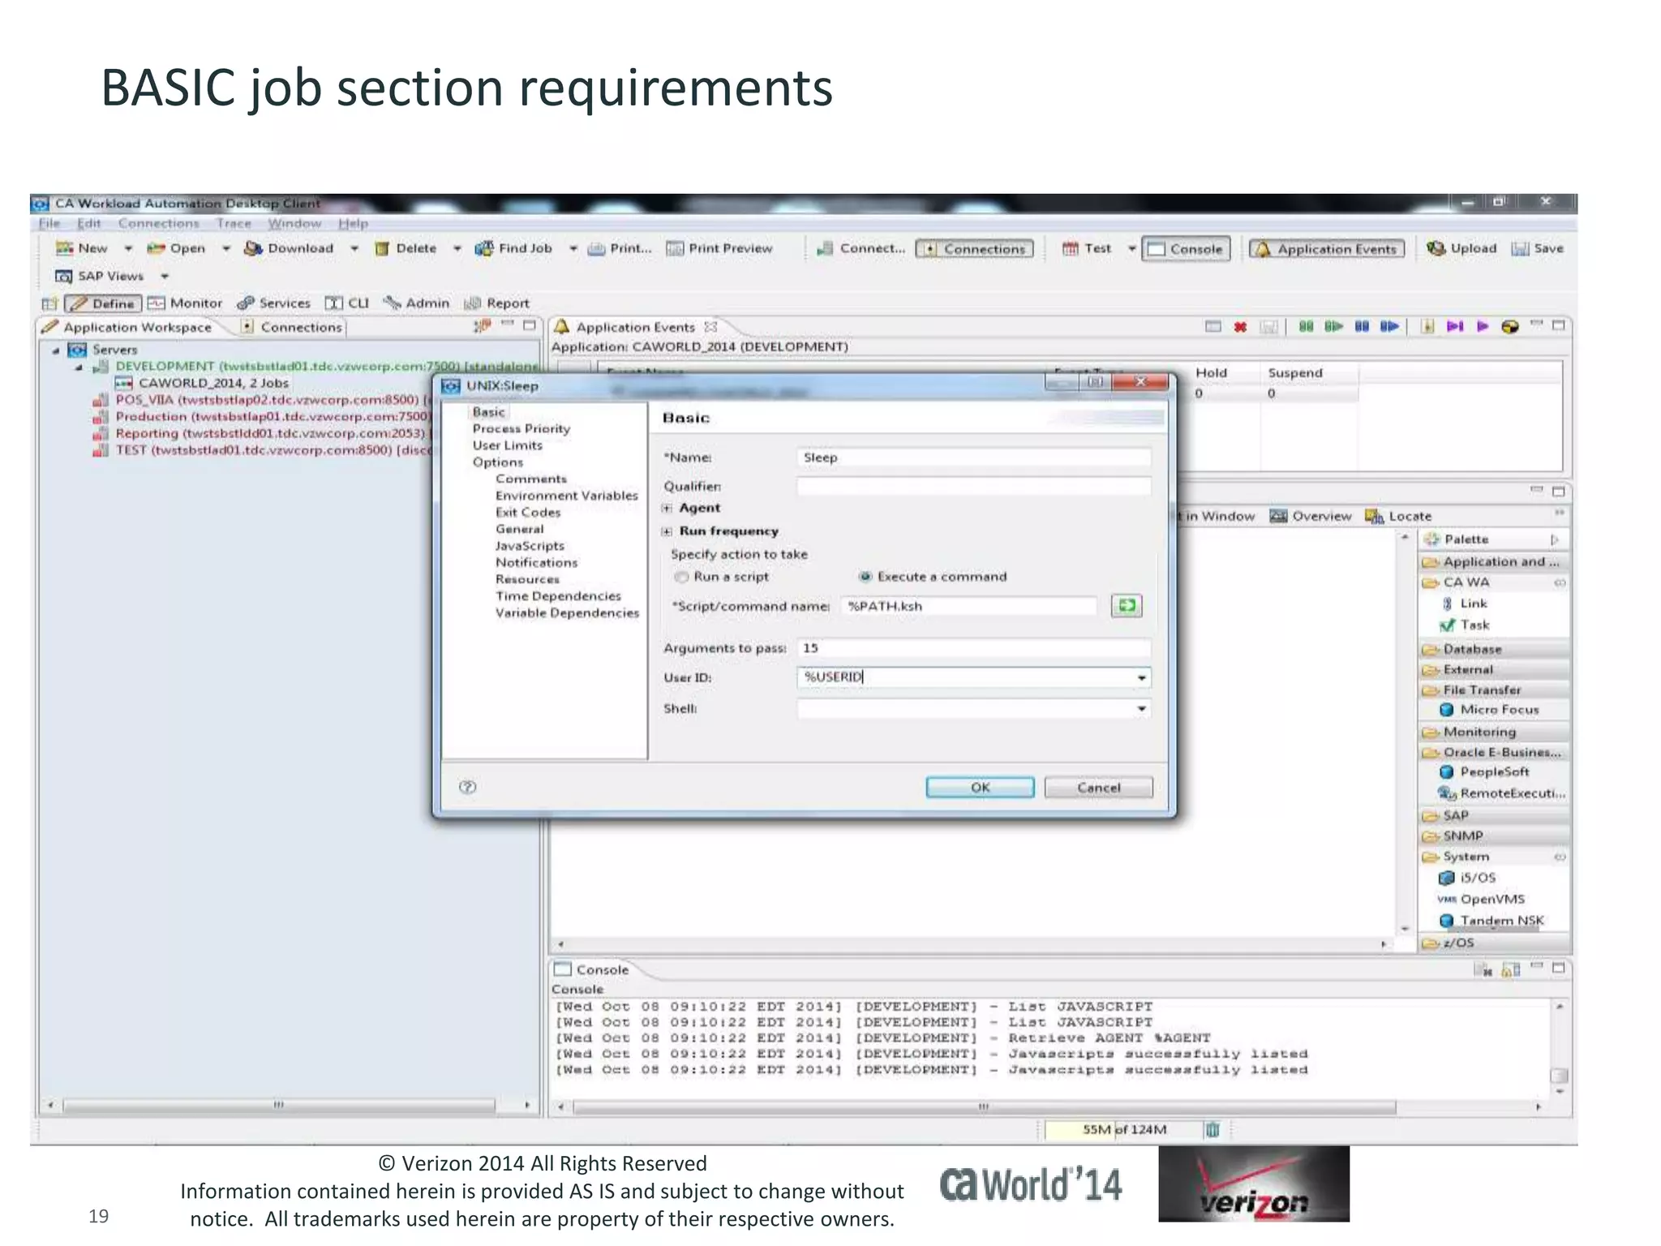Viewport: 1661px width, 1246px height.
Task: Select the CAWORLD_2014, 2 Jobs tree item
Action: click(202, 383)
